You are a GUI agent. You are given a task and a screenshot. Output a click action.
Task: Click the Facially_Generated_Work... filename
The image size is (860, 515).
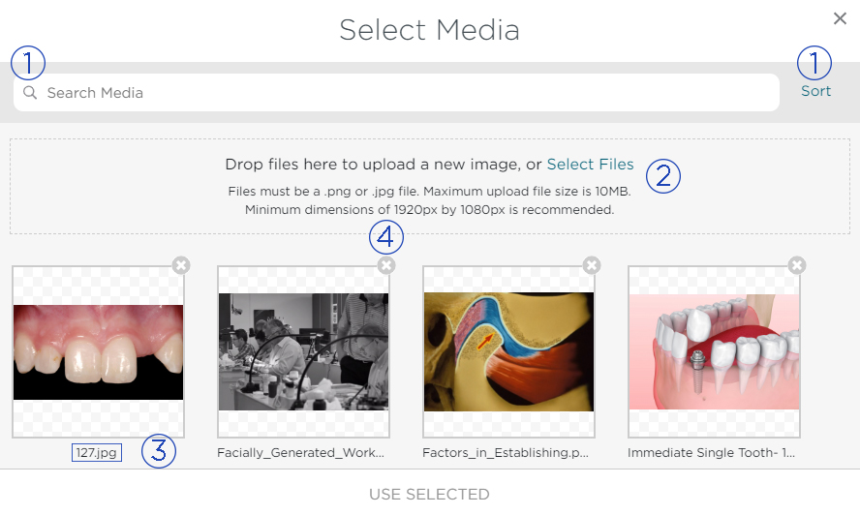300,452
